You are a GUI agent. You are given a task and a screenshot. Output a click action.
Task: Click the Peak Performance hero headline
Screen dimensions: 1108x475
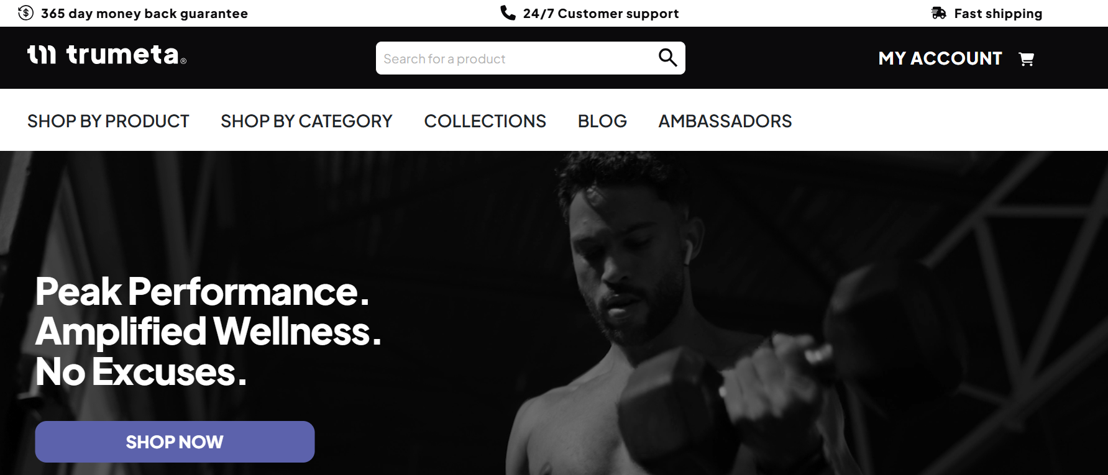pyautogui.click(x=208, y=332)
